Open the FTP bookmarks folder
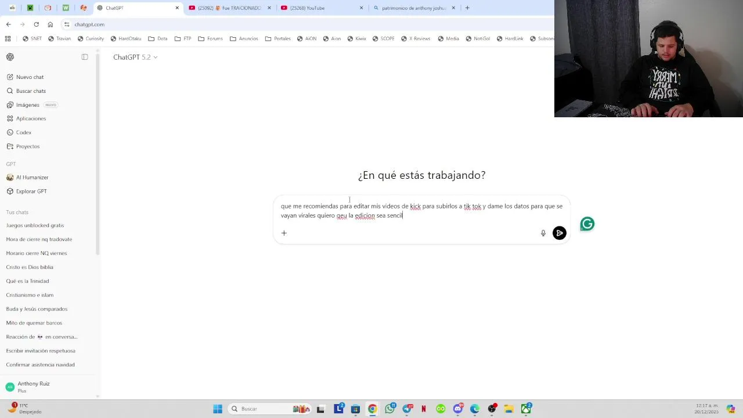The height and width of the screenshot is (418, 743). [x=183, y=38]
